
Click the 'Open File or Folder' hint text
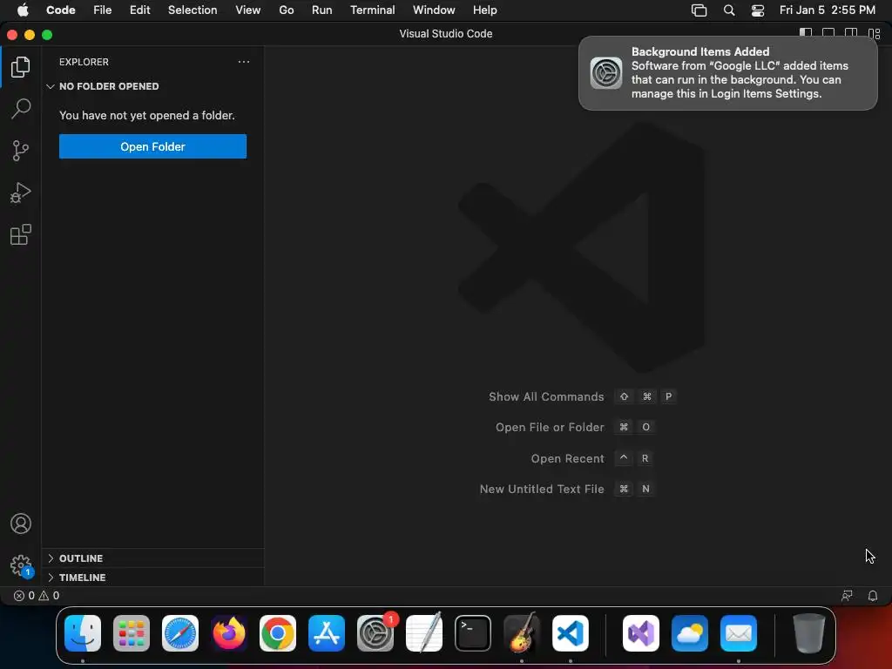click(x=550, y=427)
